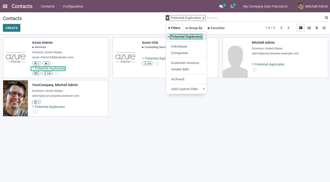The width and height of the screenshot is (330, 182).
Task: Collapse the Filters dropdown
Action: pos(174,28)
